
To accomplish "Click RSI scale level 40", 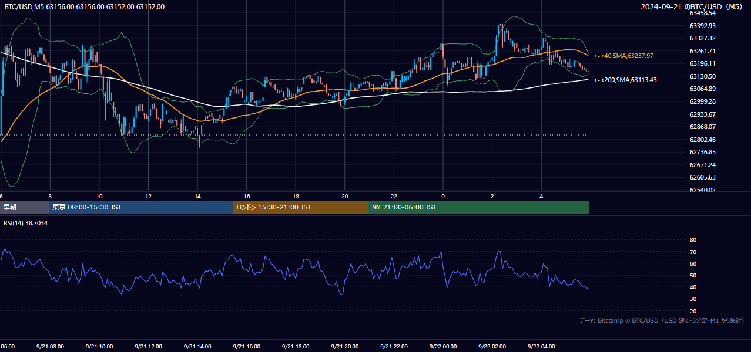I will [x=693, y=287].
